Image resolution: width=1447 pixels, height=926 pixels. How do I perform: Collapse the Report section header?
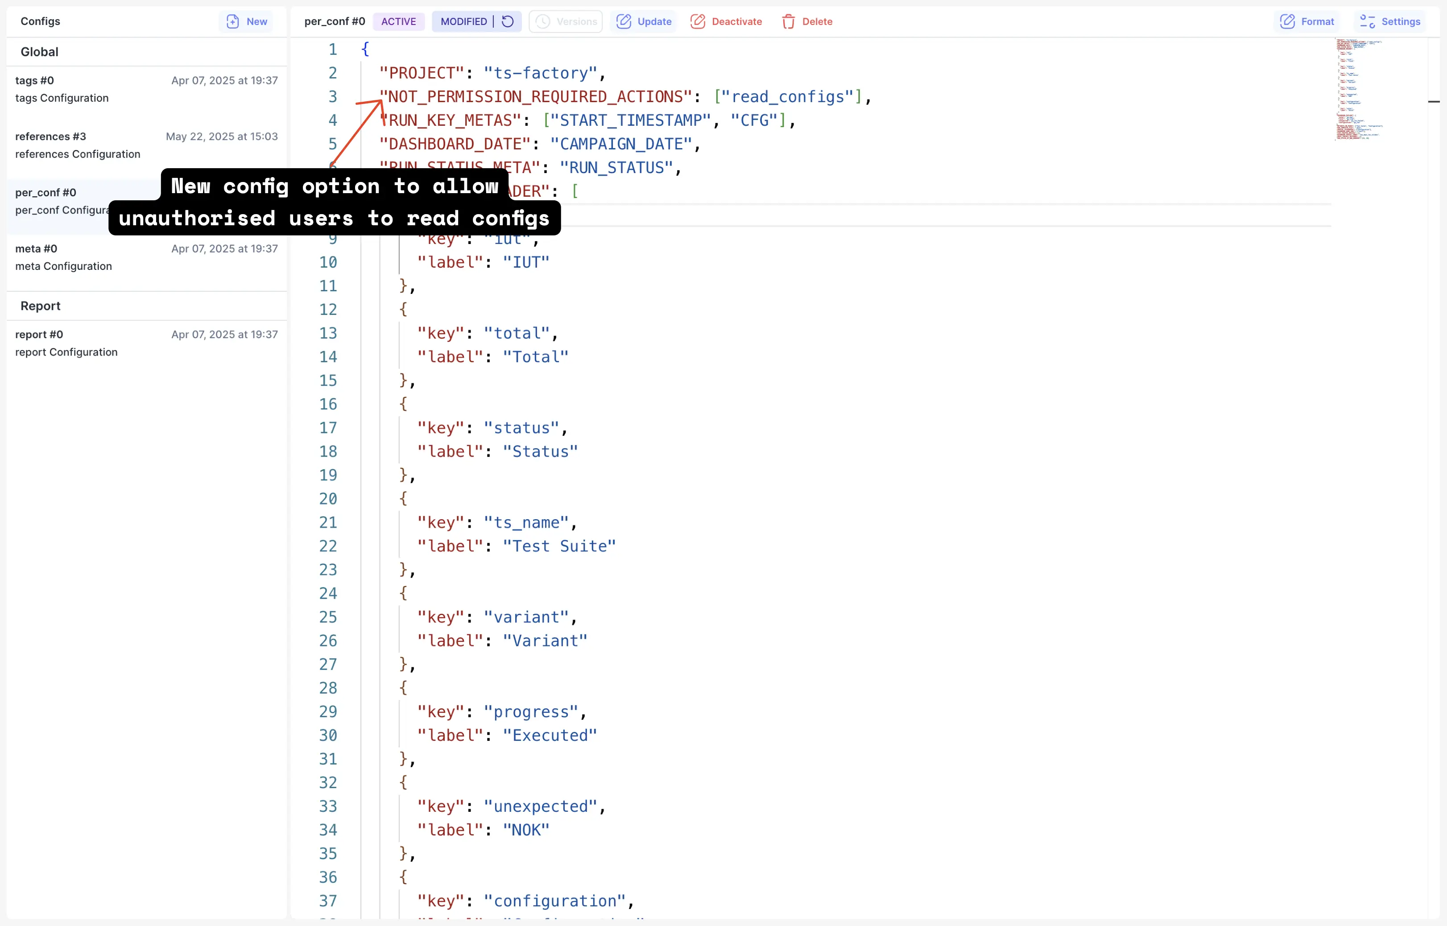pyautogui.click(x=40, y=306)
